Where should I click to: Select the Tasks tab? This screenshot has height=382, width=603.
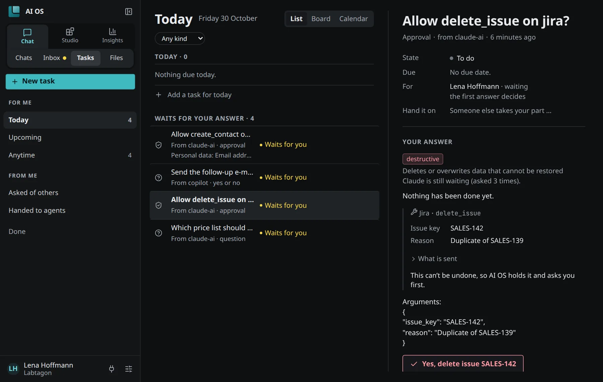coord(85,58)
